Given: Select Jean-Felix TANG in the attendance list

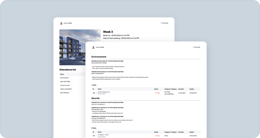Looking at the screenshot, I should point(65,82).
